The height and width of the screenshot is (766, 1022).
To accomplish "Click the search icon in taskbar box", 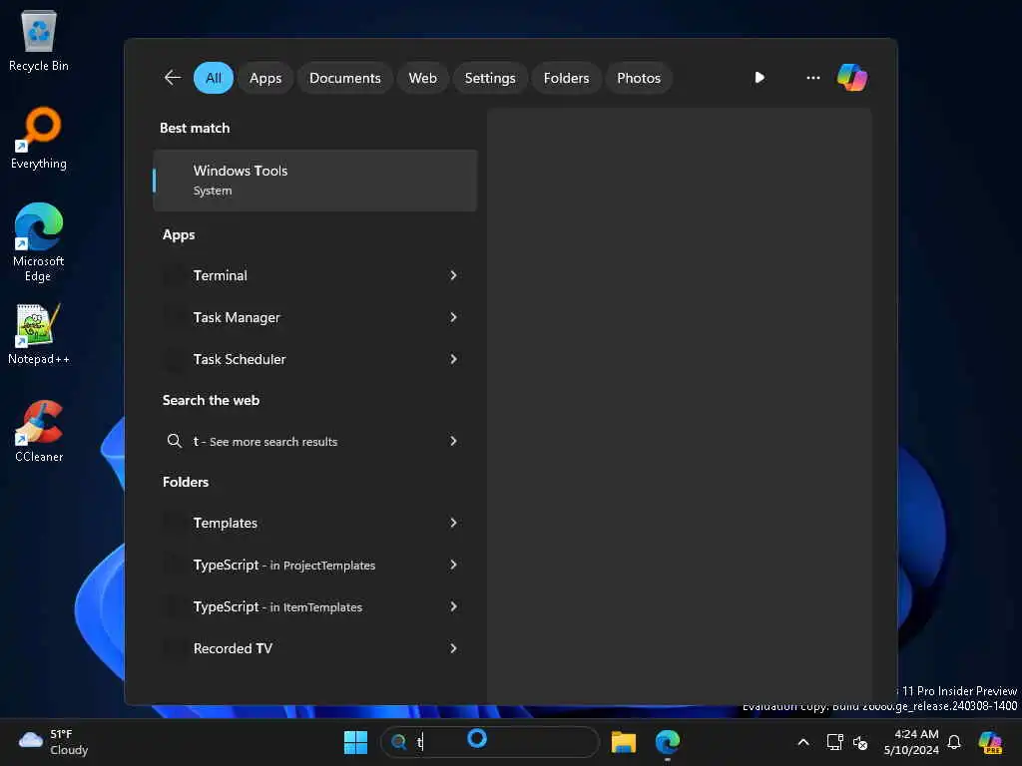I will coord(398,742).
